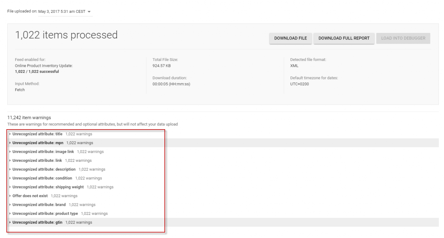Select the 'Input Method:' label
Image resolution: width=444 pixels, height=238 pixels.
(x=27, y=84)
